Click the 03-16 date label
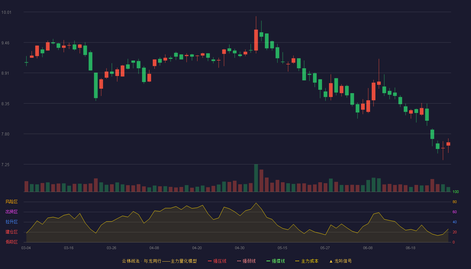This screenshot has height=269, width=471. pos(69,248)
